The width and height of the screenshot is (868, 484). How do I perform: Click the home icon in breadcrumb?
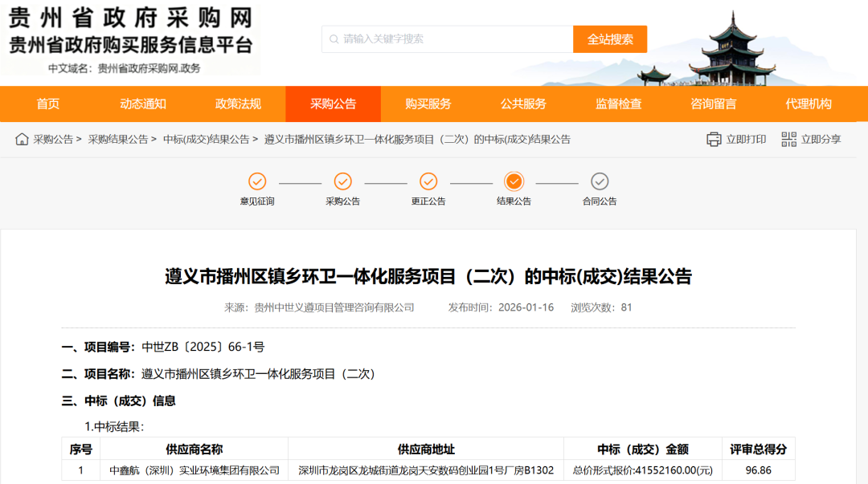click(22, 140)
